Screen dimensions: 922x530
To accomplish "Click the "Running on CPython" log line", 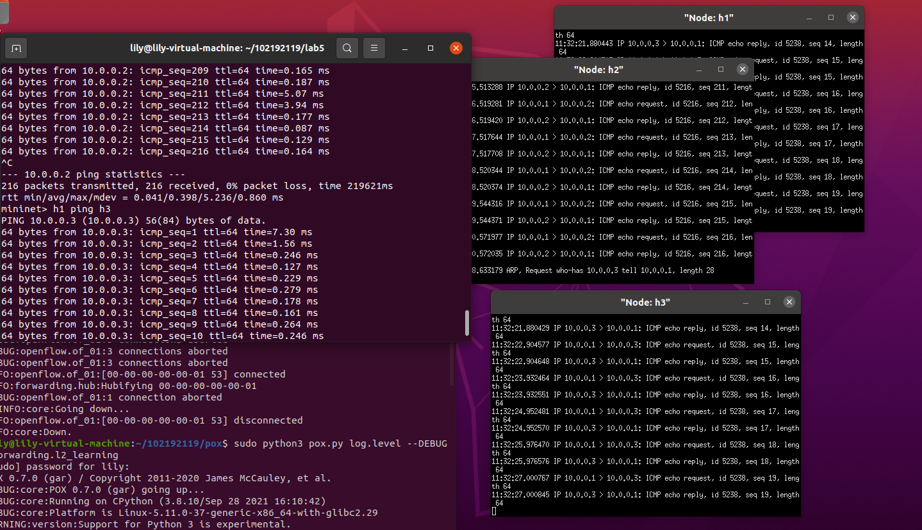I will (x=163, y=501).
